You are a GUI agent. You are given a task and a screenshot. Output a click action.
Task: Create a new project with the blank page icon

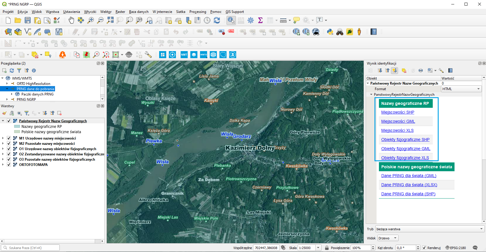[8, 20]
